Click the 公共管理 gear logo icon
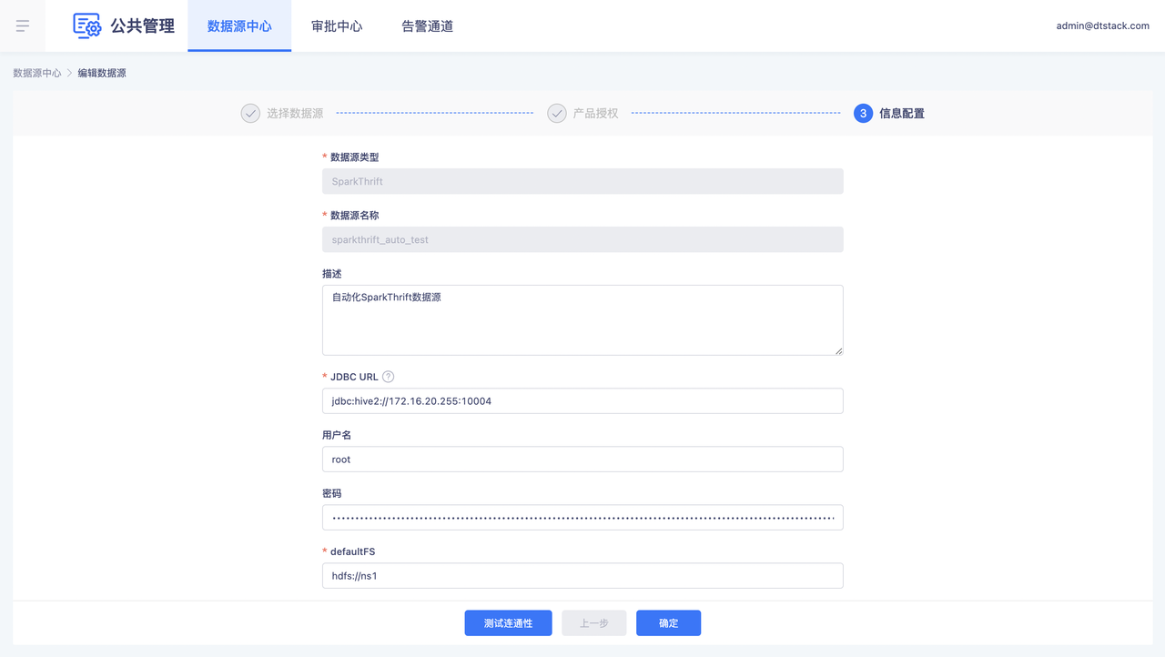 point(86,25)
